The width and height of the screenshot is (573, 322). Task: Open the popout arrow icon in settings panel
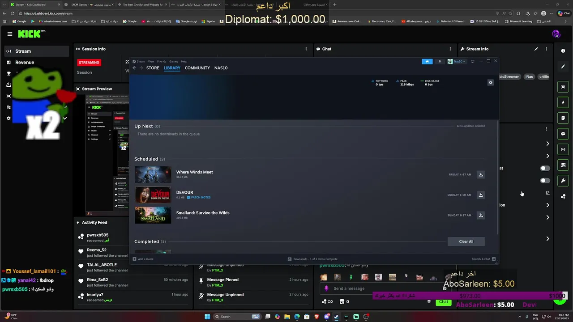click(x=547, y=193)
